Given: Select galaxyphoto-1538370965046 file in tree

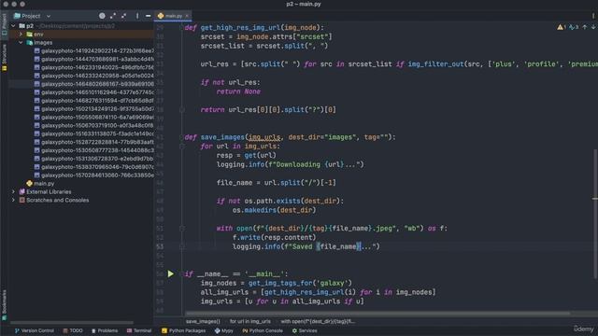Looking at the screenshot, I should click(97, 167).
